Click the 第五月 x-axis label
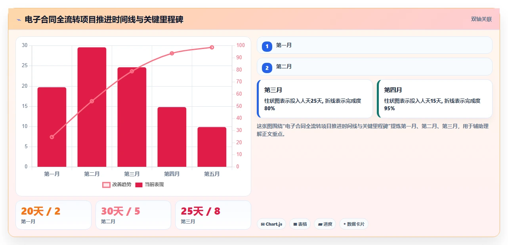The image size is (508, 245). (212, 174)
